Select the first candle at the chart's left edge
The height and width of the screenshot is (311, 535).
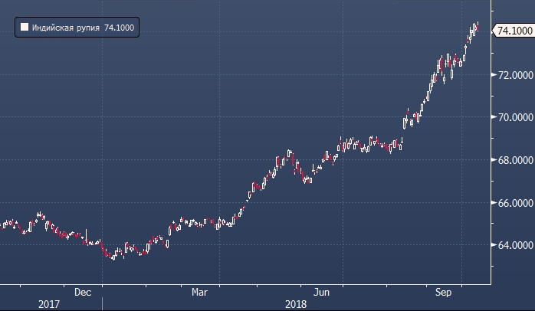2,225
